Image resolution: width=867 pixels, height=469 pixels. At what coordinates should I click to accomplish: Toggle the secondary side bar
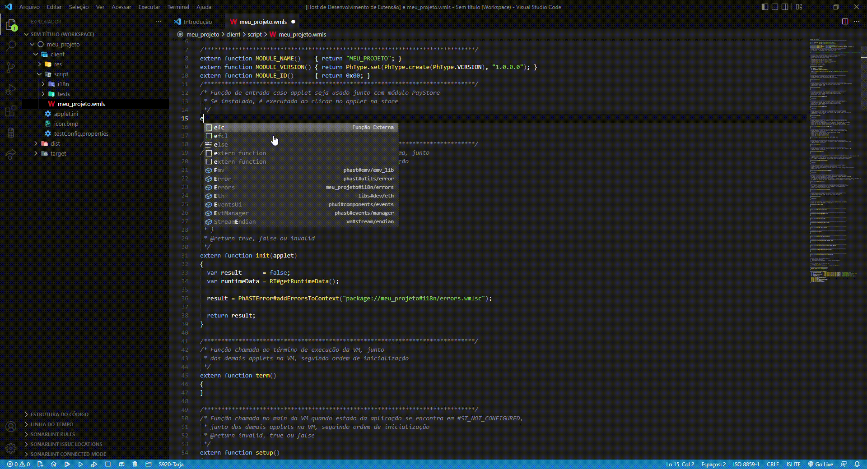coord(785,7)
